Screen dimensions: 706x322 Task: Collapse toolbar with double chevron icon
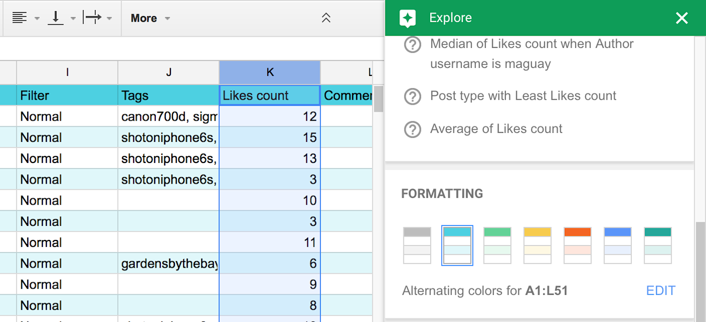point(326,18)
